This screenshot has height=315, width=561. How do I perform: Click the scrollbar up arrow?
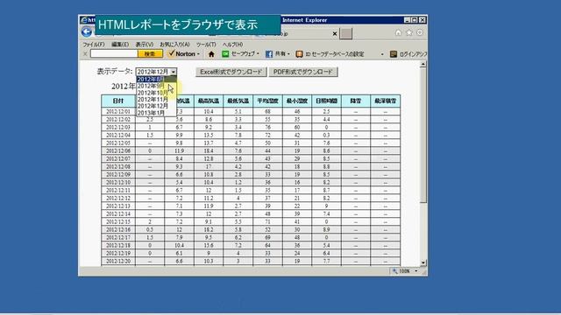423,64
